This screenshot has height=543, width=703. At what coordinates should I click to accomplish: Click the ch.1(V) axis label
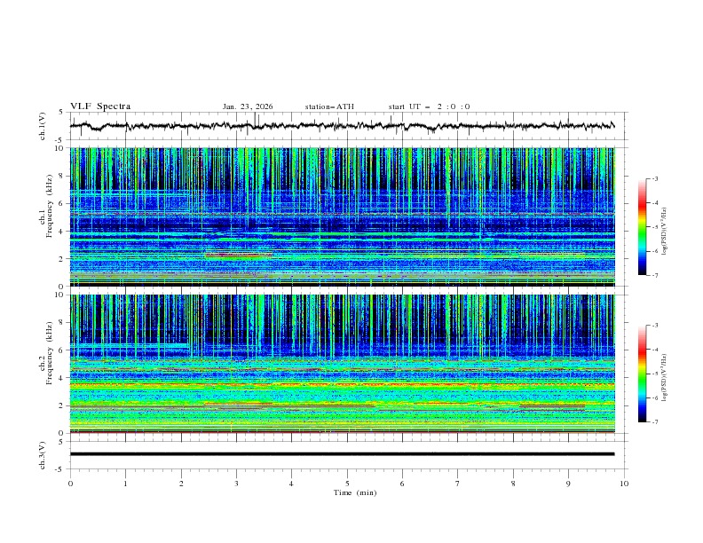pyautogui.click(x=41, y=126)
